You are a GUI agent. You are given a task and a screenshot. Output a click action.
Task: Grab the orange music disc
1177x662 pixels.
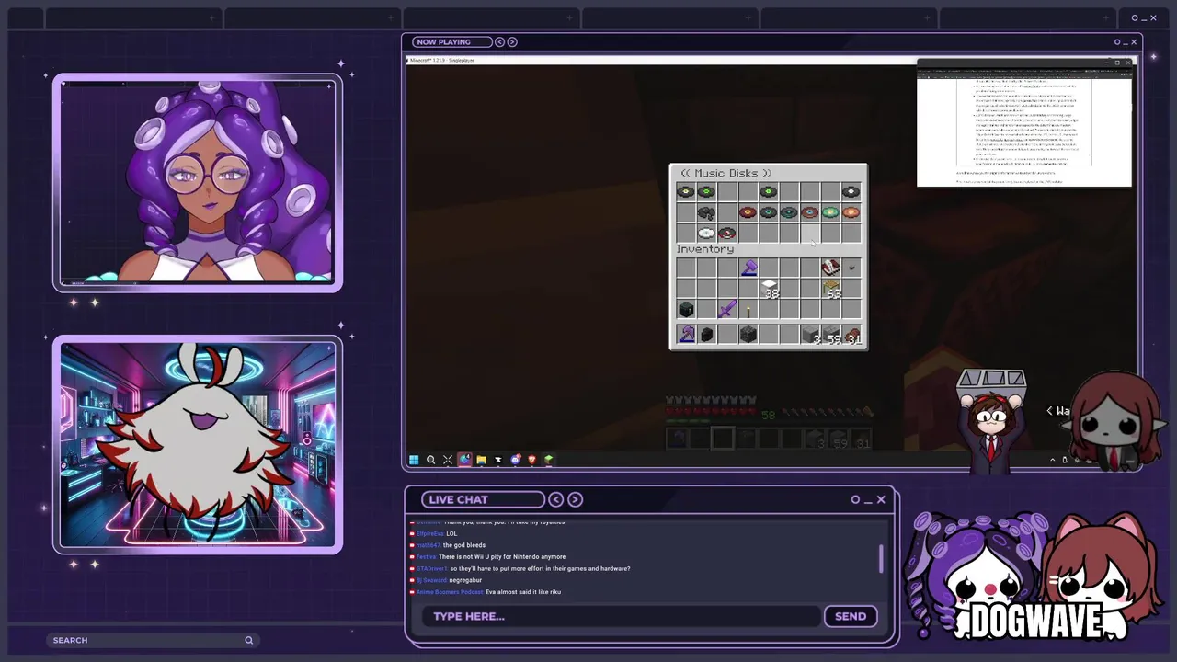coord(851,212)
